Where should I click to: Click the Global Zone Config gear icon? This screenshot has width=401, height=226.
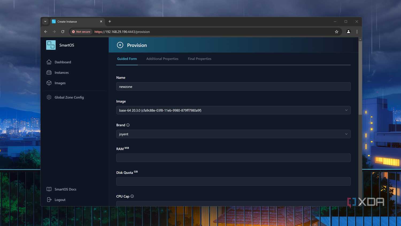(49, 97)
